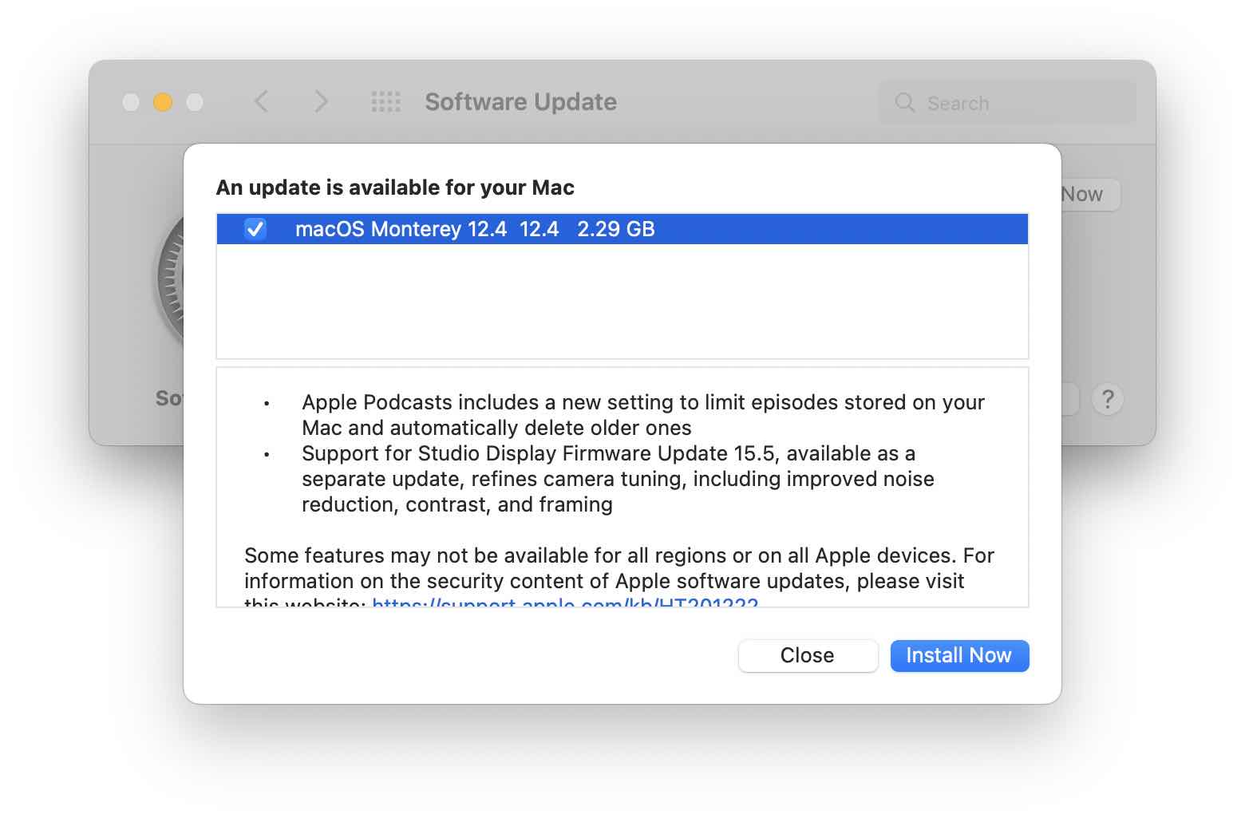Viewport: 1245px width, 822px height.
Task: Click the Close button
Action: coord(807,655)
